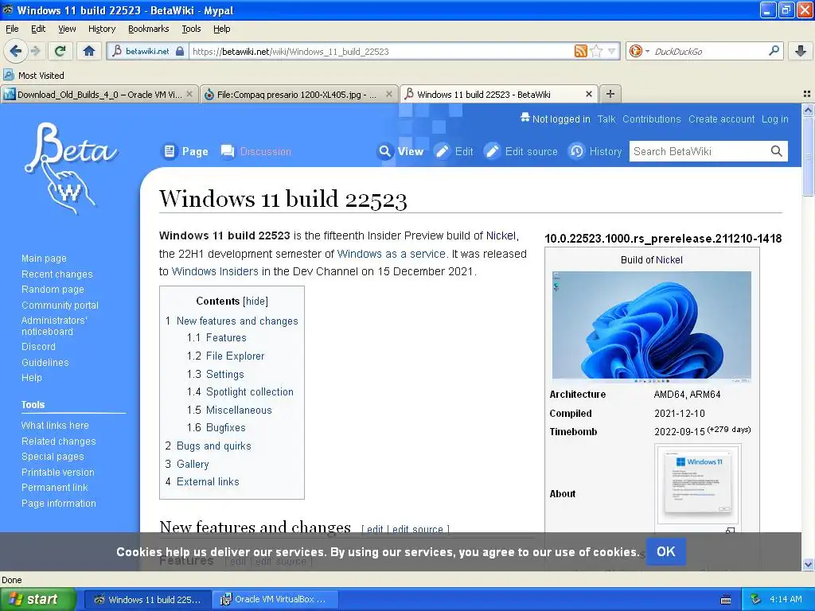Click the vertical scrollbar up arrow
The image size is (815, 611).
click(x=808, y=110)
